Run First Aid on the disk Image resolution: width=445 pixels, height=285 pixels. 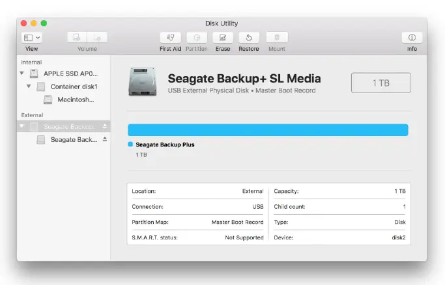click(170, 37)
